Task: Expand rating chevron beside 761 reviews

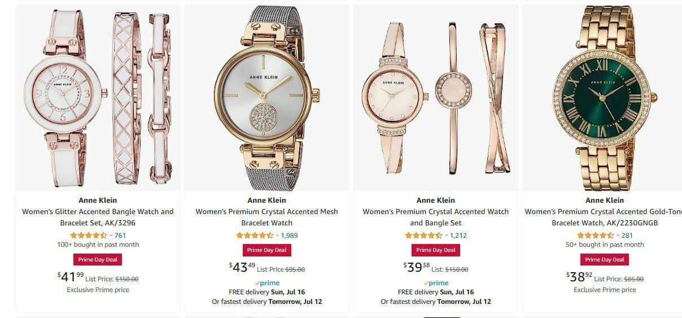Action: click(111, 236)
